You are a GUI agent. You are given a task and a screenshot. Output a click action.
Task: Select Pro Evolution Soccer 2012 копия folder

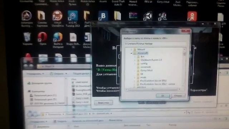157,84
